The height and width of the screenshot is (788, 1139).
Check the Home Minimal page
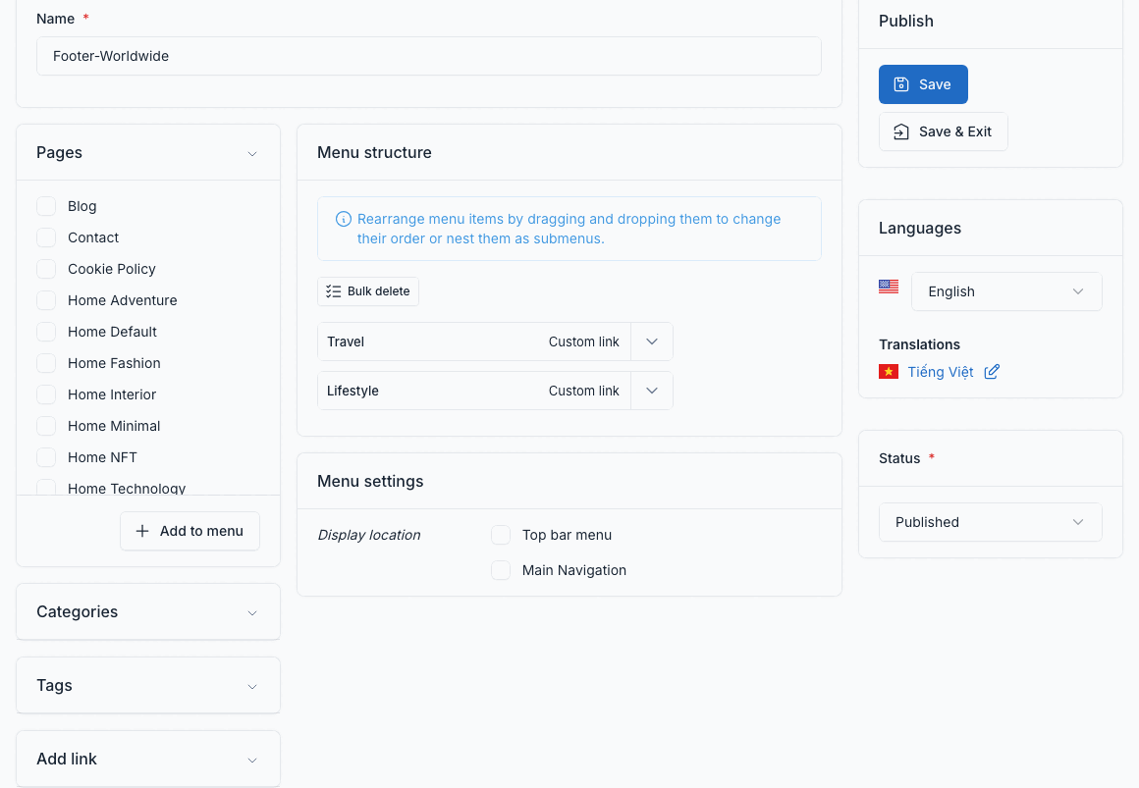[x=46, y=426]
